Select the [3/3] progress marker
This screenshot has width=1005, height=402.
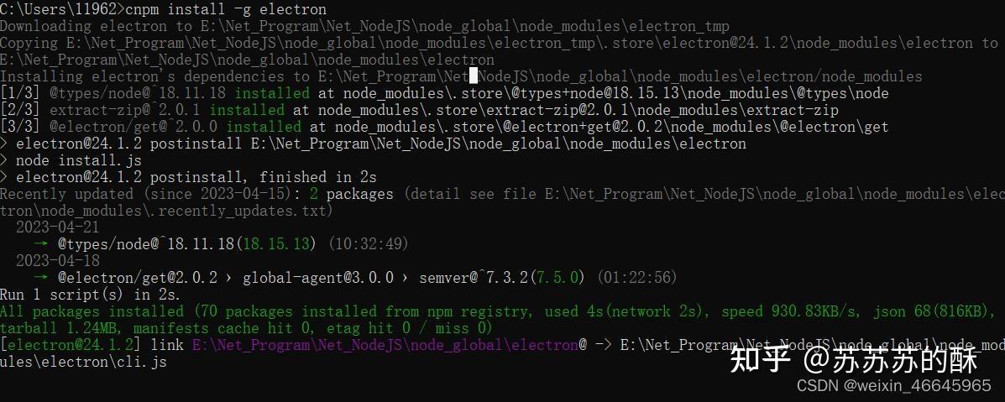21,127
